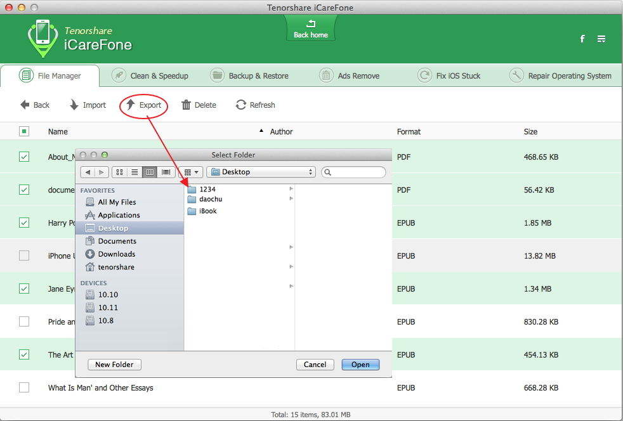Uncheck the The Art row checkbox
This screenshot has width=623, height=421.
(24, 354)
